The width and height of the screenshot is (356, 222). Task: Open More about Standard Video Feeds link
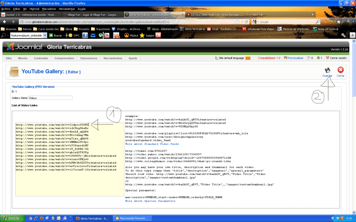pos(152,144)
